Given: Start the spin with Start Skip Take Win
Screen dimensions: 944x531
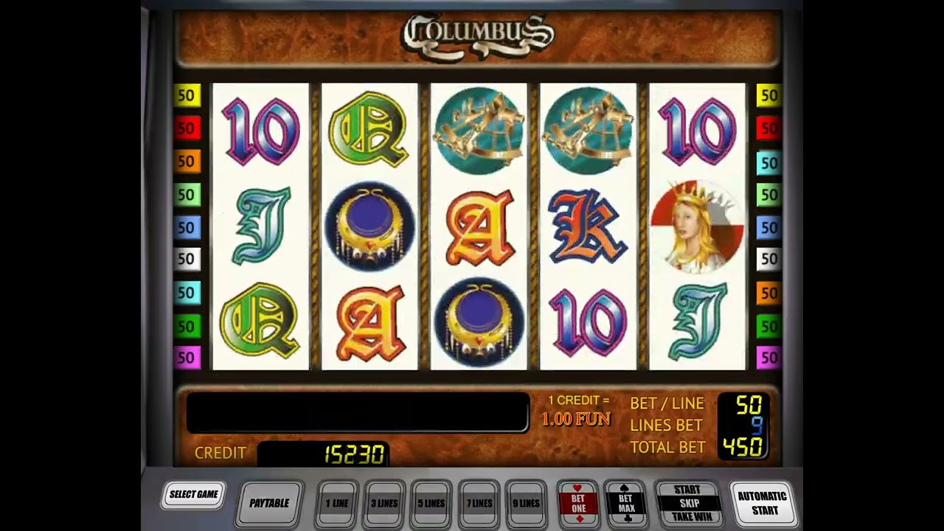Looking at the screenshot, I should point(687,504).
